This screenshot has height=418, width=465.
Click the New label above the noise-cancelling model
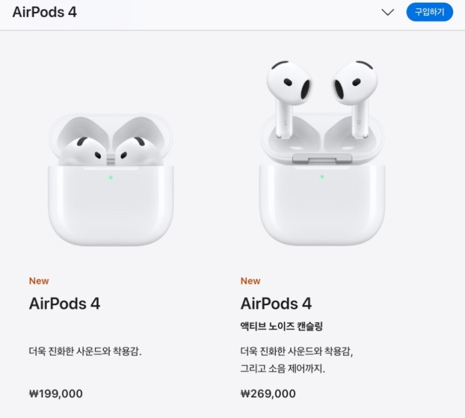click(250, 281)
